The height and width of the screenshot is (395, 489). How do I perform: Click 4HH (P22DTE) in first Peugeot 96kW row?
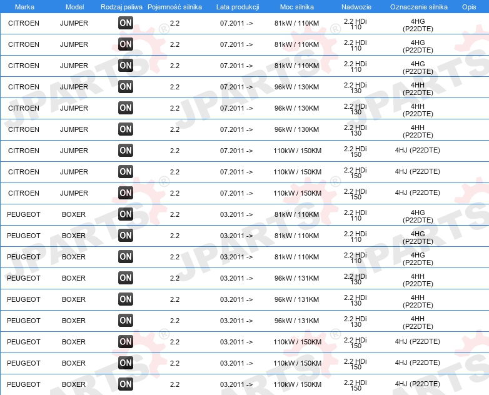click(418, 280)
